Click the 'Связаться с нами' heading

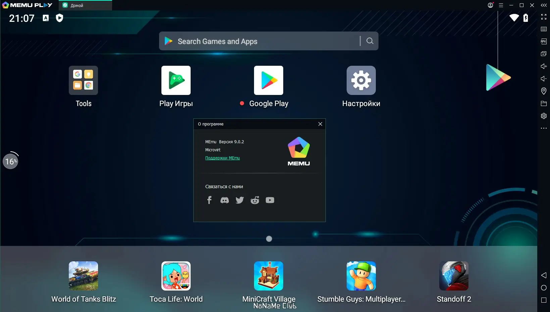click(224, 187)
